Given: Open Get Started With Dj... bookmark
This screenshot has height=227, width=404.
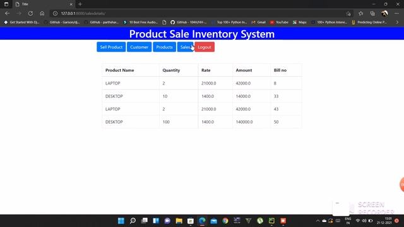Looking at the screenshot, I should click(x=21, y=23).
